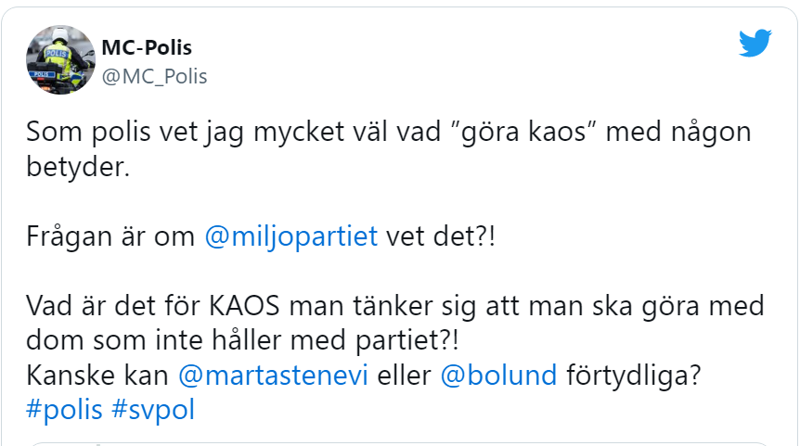The width and height of the screenshot is (800, 446).
Task: Open the @miljopartiet mention
Action: [x=290, y=236]
